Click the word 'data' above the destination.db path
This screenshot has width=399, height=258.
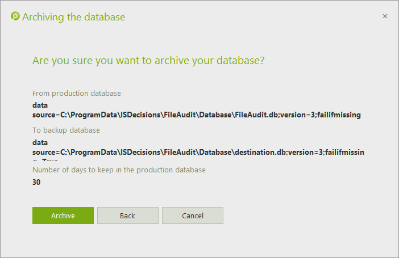click(x=40, y=142)
